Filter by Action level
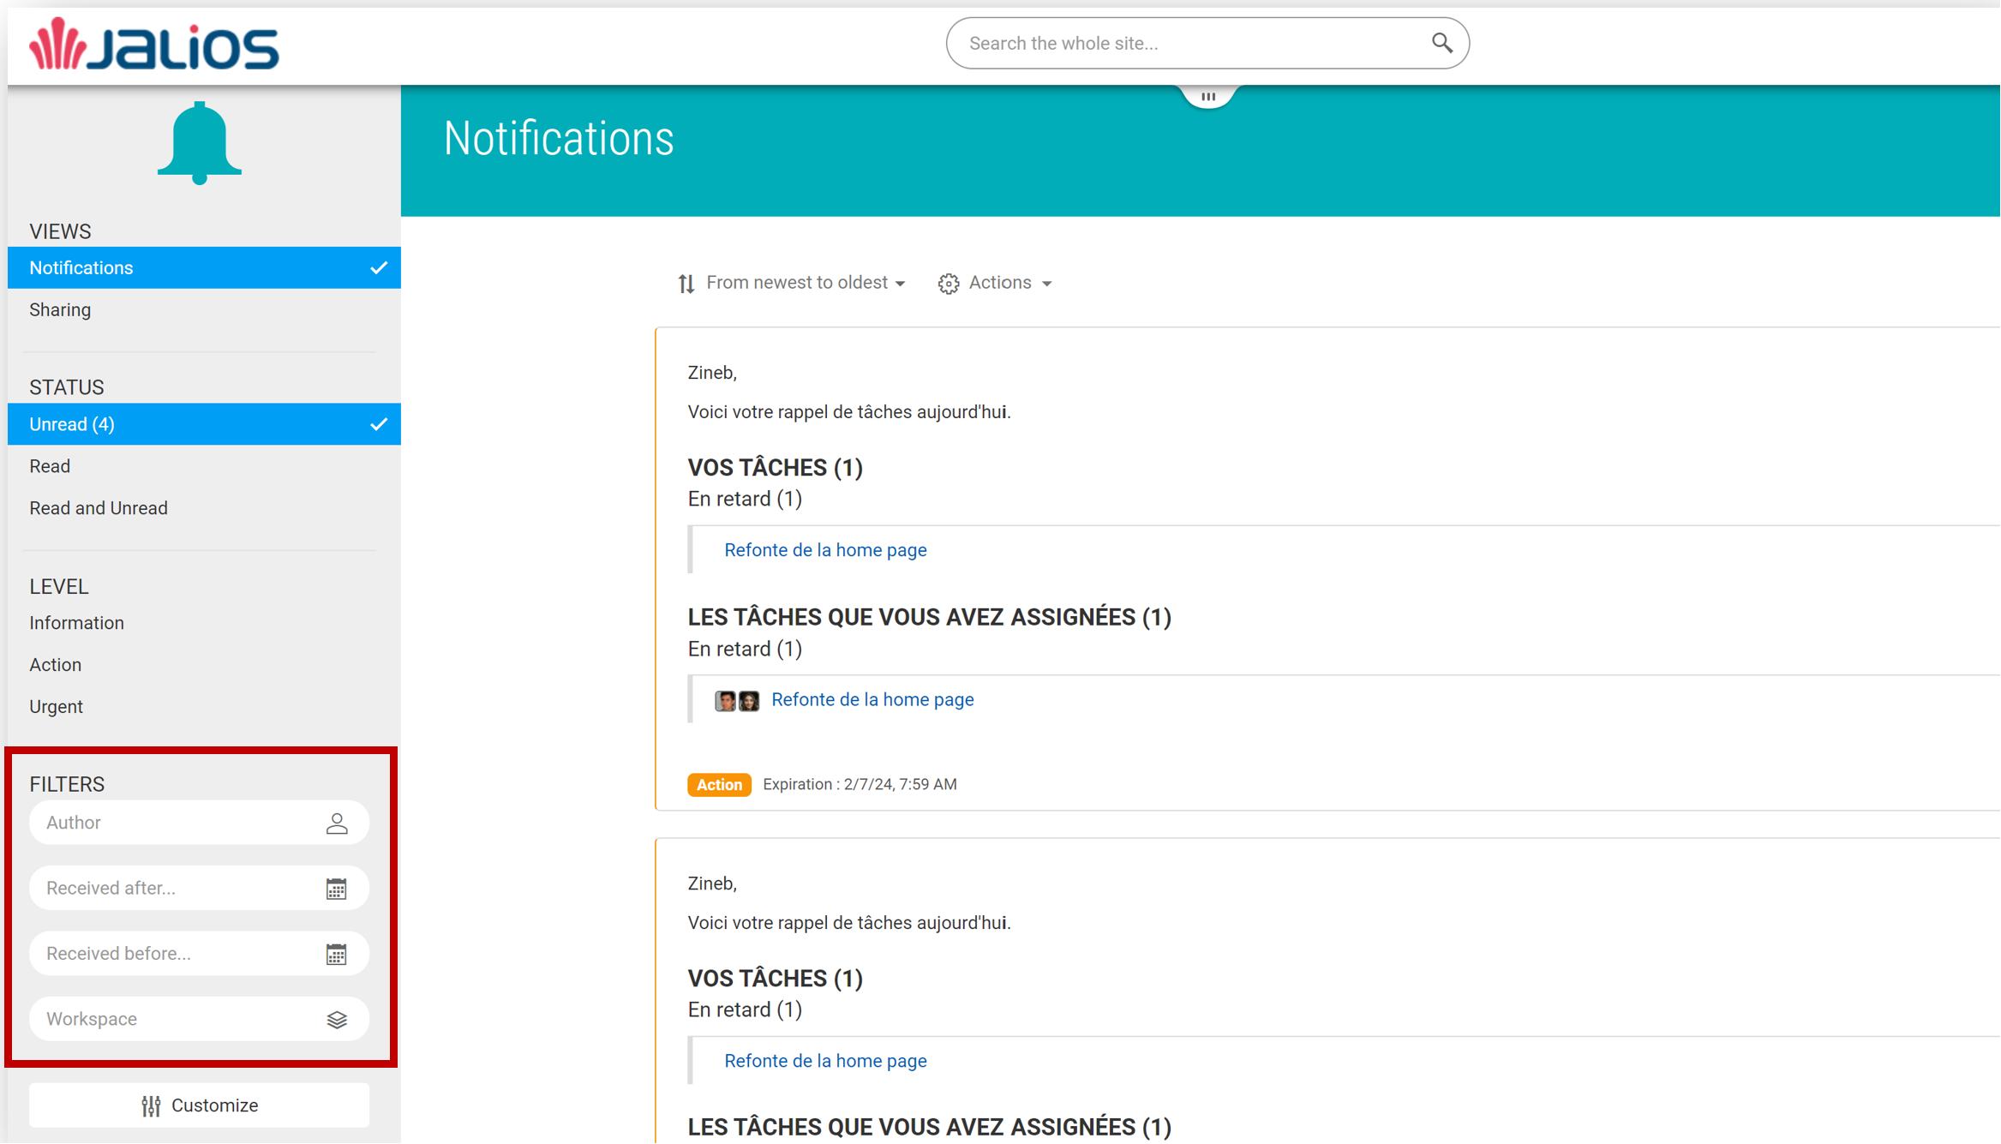The width and height of the screenshot is (2001, 1144). [x=204, y=665]
